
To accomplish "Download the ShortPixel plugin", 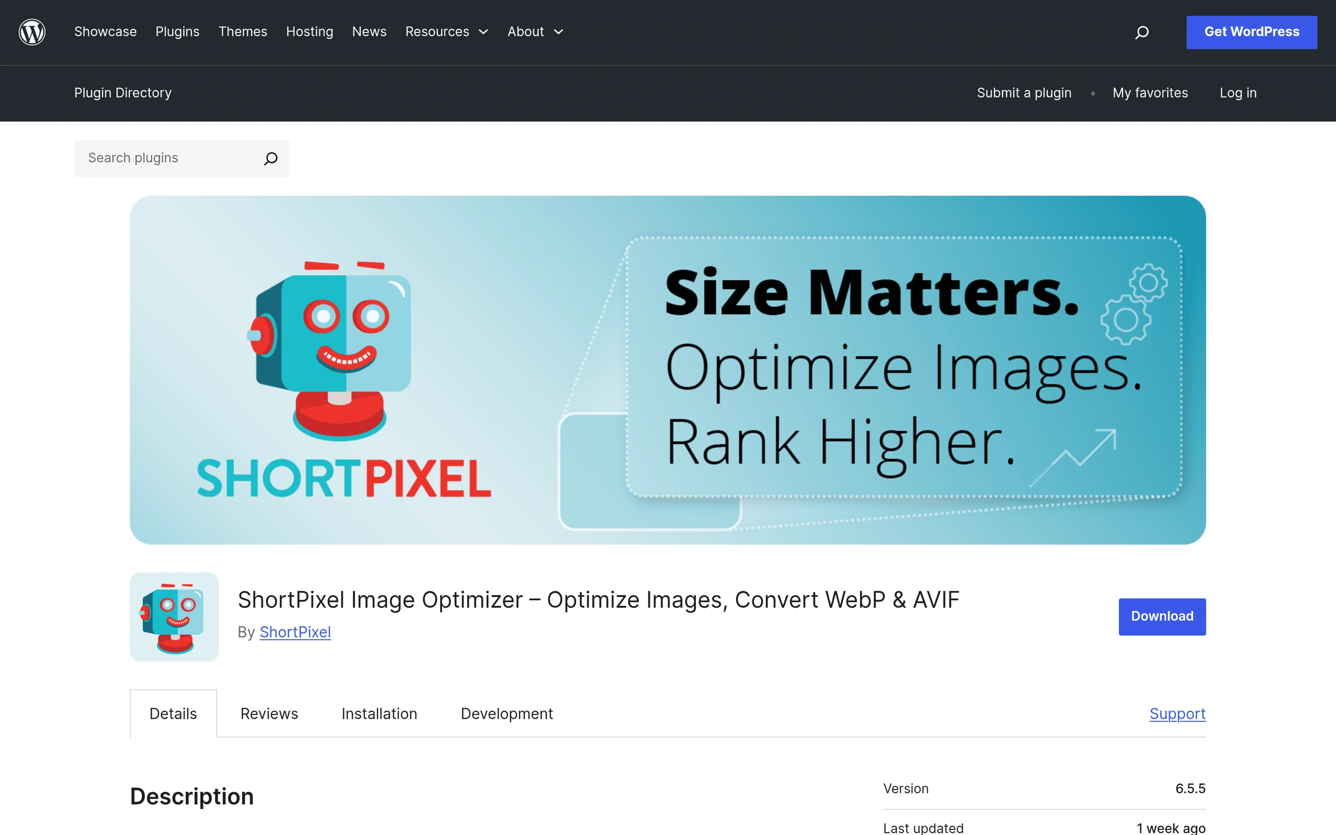I will click(1162, 617).
